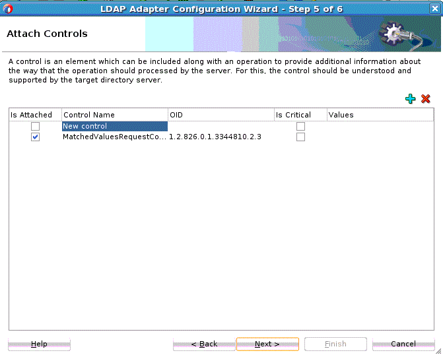Go to the previous step with Back
Viewport: 443px width, 355px height.
click(204, 344)
